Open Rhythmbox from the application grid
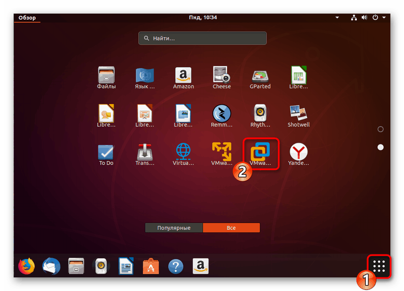 coord(260,116)
